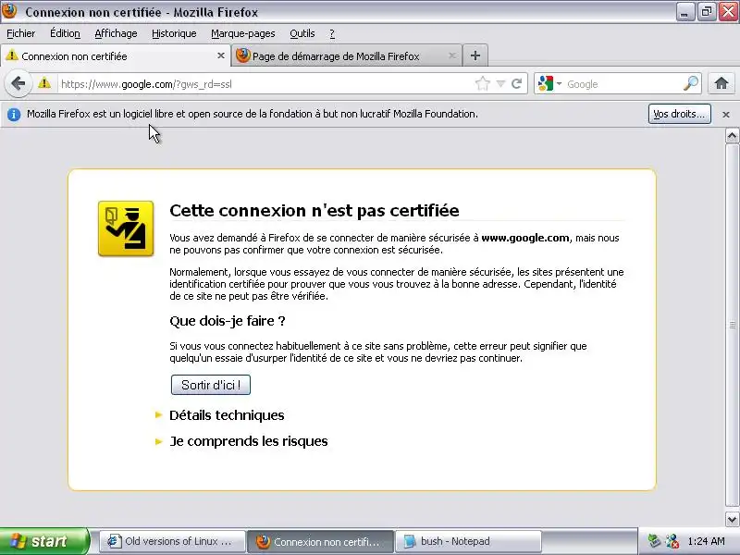Go back using the back arrow button
This screenshot has width=740, height=555.
tap(18, 84)
